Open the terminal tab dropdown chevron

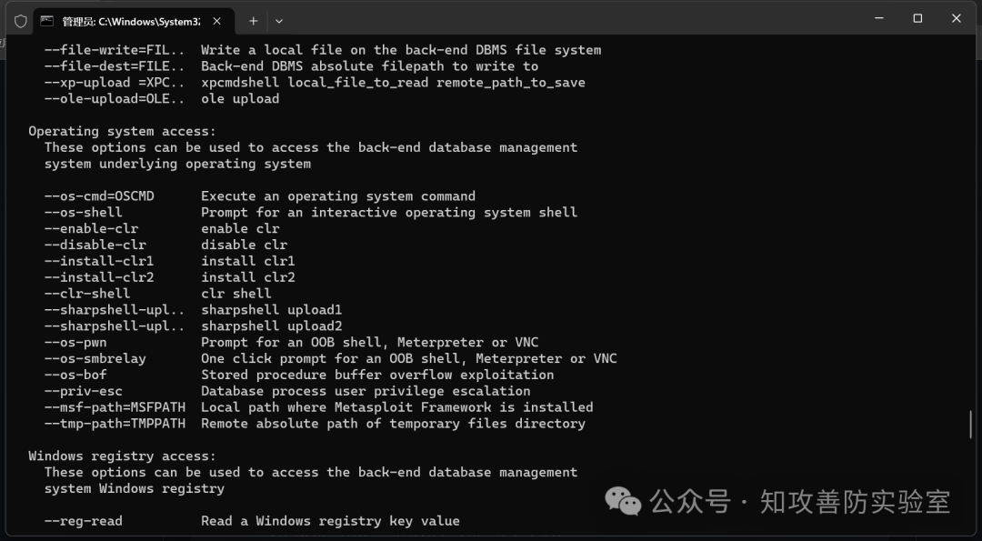tap(279, 19)
